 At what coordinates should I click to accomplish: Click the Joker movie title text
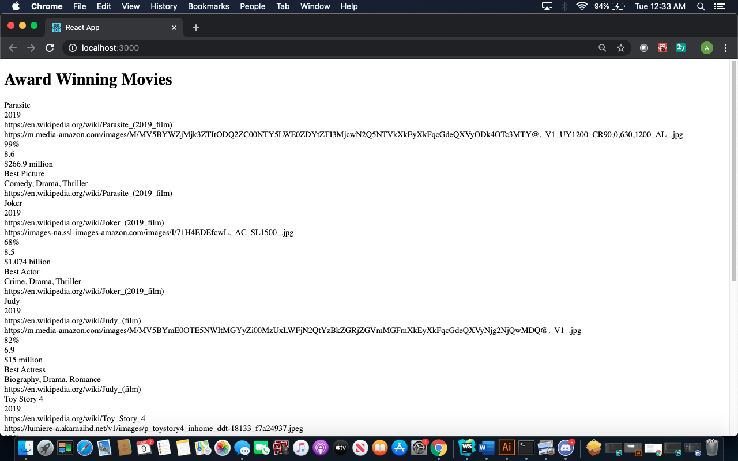[x=13, y=203]
